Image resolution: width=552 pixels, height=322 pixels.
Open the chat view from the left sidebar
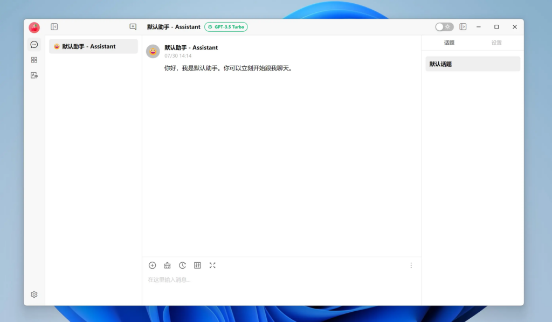(x=34, y=45)
